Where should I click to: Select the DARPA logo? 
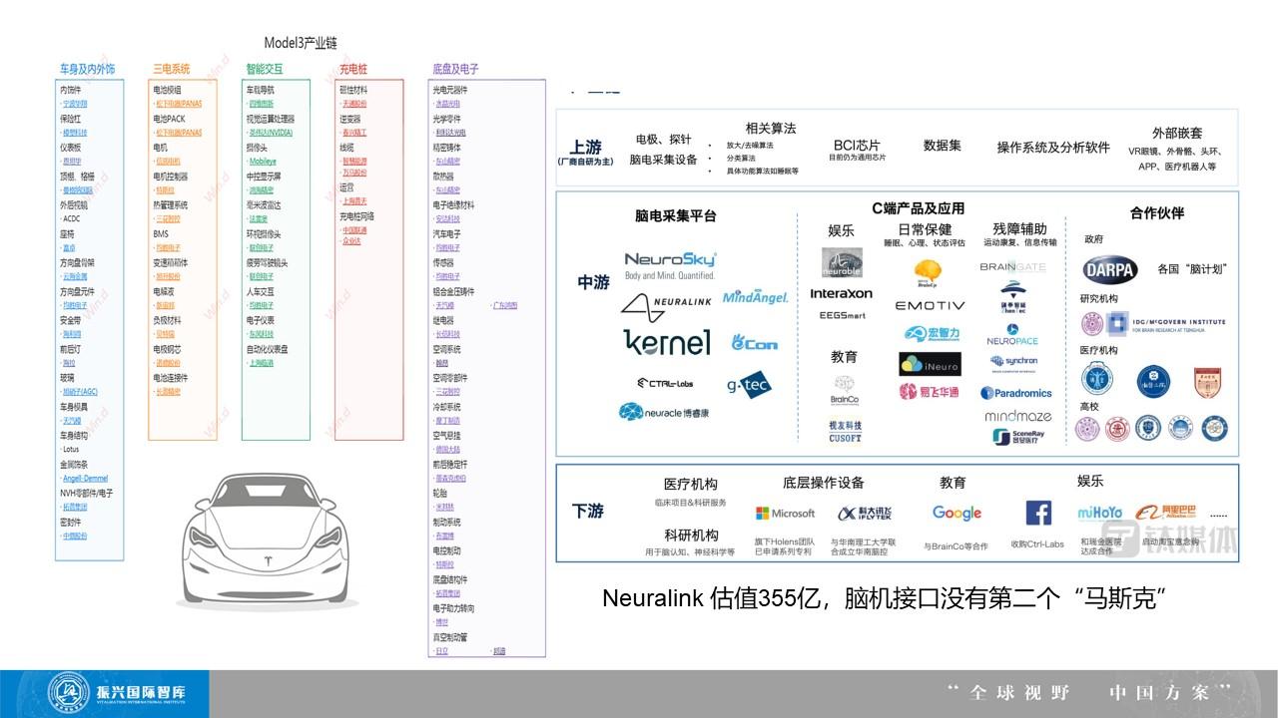click(1109, 270)
